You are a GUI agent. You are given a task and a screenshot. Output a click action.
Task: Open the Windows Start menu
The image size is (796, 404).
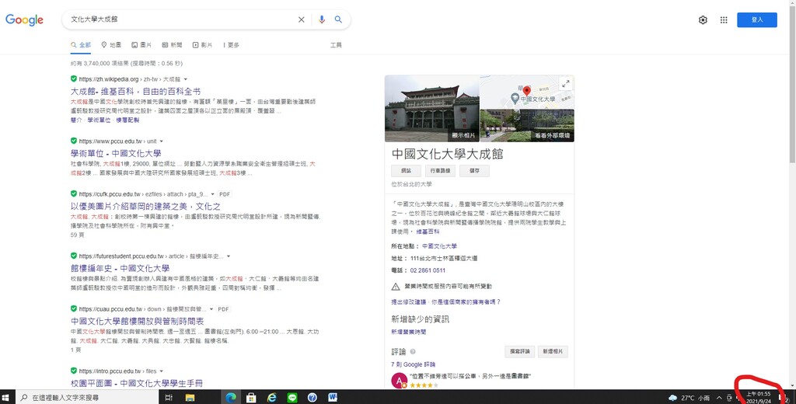coord(5,398)
